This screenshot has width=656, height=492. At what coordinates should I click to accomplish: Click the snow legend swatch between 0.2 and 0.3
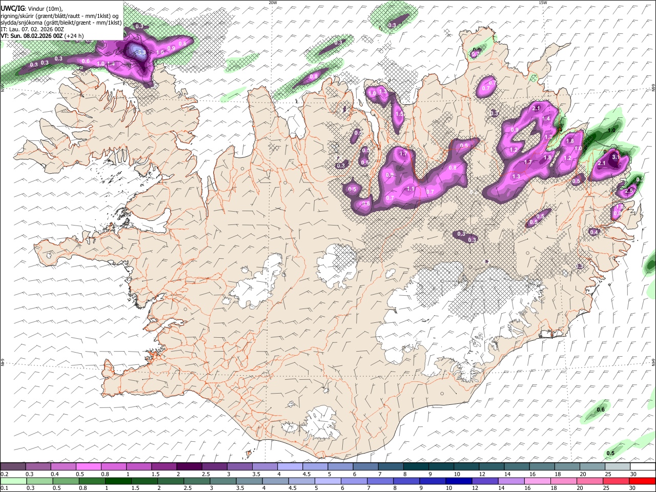(14, 466)
